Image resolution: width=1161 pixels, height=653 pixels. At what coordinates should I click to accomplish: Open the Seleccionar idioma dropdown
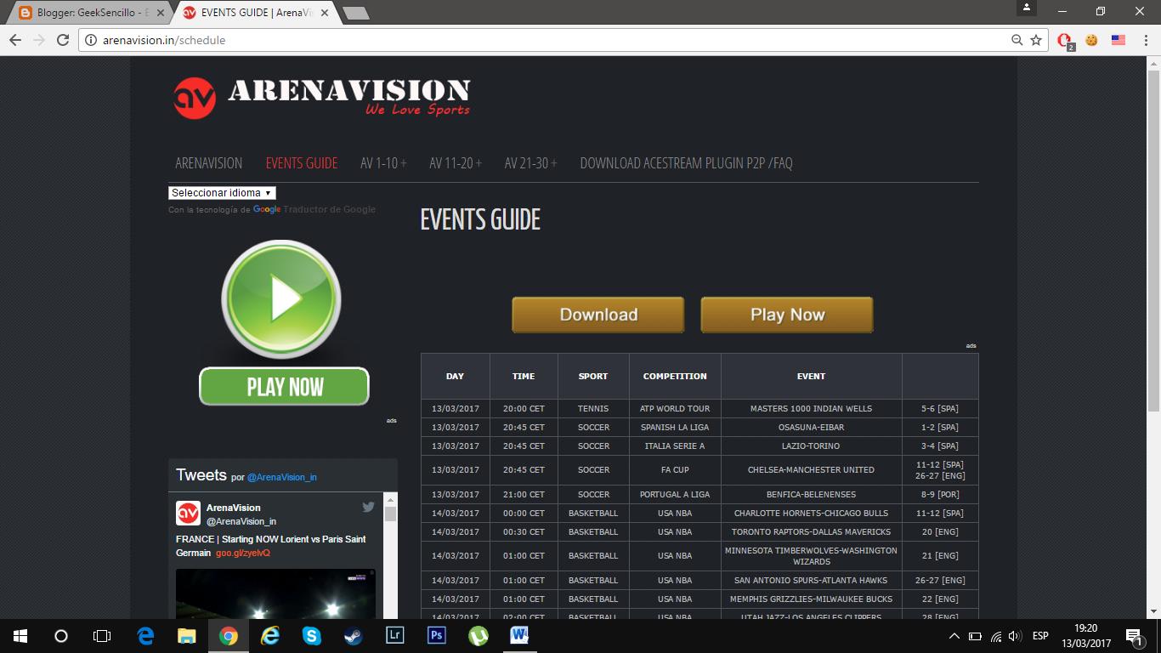(222, 193)
